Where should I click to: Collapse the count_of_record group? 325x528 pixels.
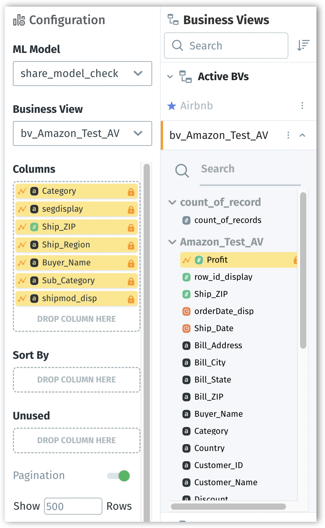(172, 202)
